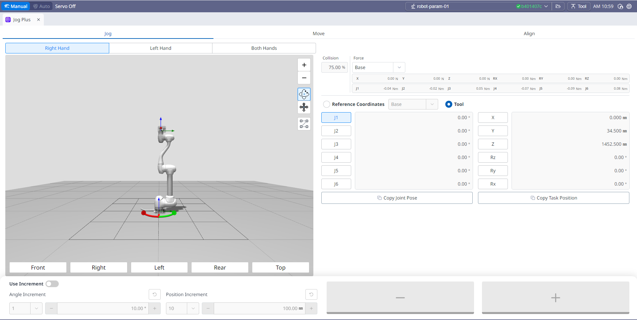
Task: Switch to the Move tab
Action: pyautogui.click(x=318, y=34)
